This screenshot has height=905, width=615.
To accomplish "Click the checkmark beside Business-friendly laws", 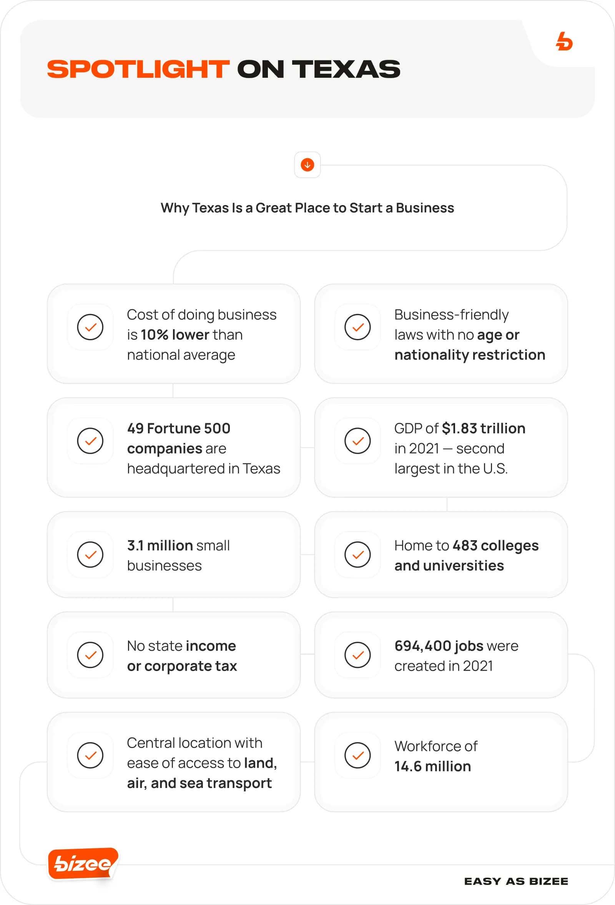I will click(x=357, y=327).
